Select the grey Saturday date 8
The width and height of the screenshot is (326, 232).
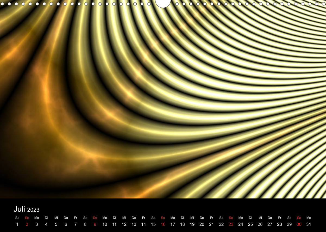(85, 224)
